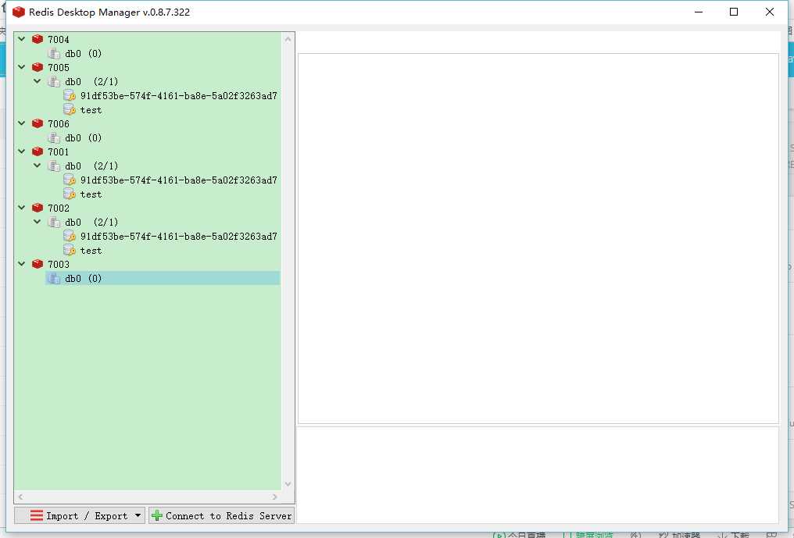794x538 pixels.
Task: Click the red Redis icon of server 7002
Action: 38,208
